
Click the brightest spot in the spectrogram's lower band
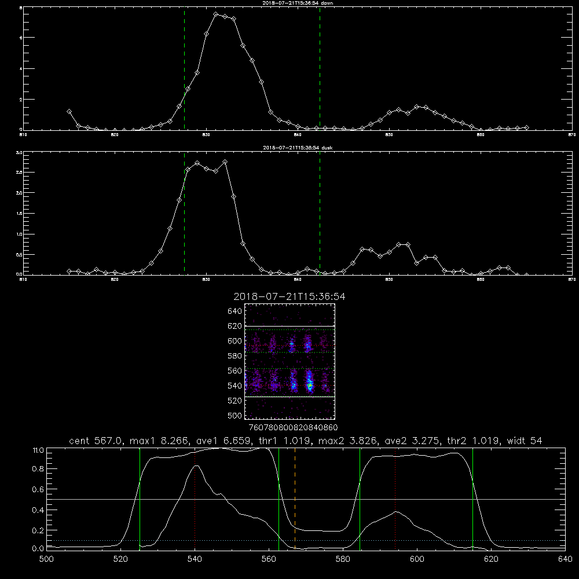point(310,386)
